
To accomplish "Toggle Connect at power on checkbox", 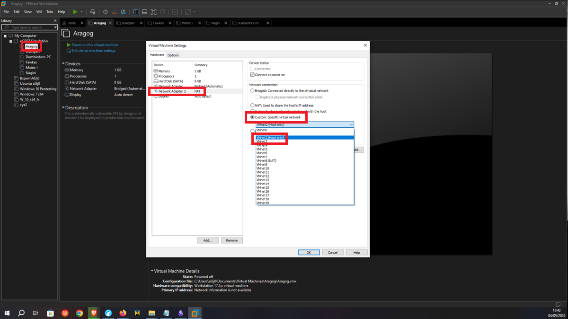I will [x=252, y=75].
